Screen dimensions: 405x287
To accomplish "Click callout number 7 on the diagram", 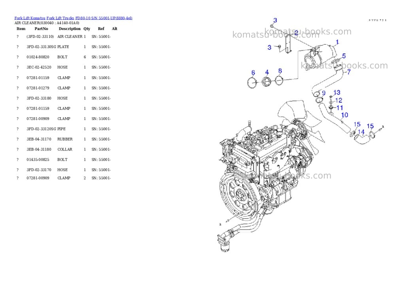I will pos(349,72).
